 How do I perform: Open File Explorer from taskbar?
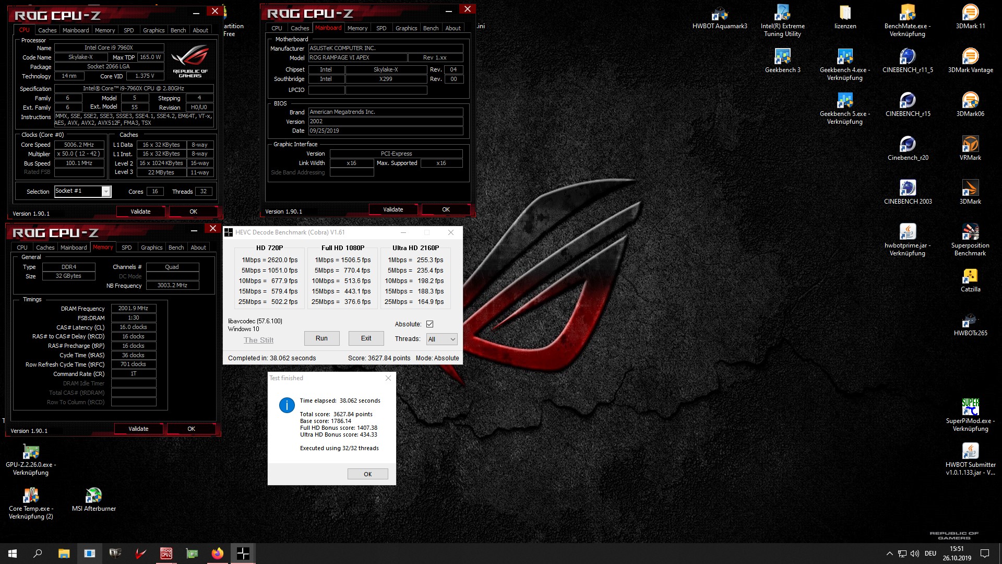(64, 553)
